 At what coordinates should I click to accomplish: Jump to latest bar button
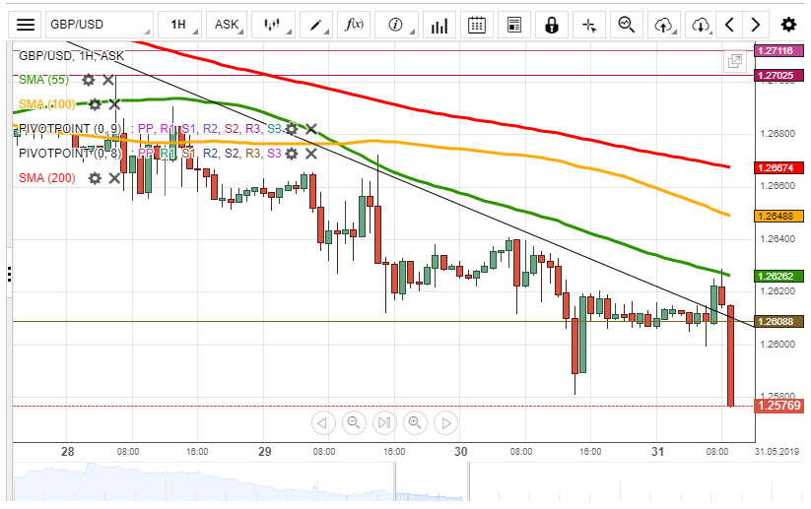coord(384,423)
